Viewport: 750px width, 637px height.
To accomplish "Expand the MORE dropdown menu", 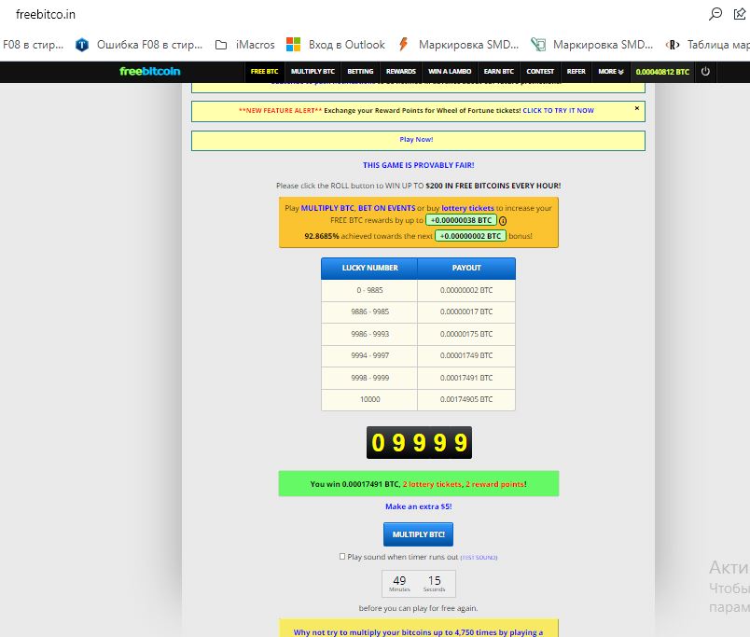I will [x=611, y=71].
